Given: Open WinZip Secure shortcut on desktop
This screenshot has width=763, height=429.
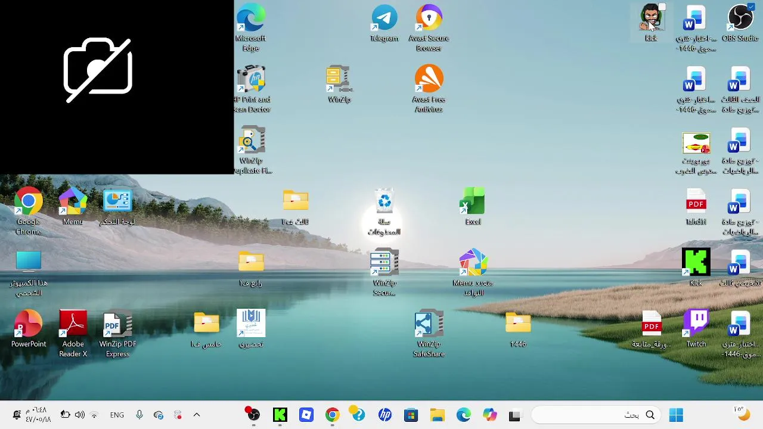Looking at the screenshot, I should point(384,273).
